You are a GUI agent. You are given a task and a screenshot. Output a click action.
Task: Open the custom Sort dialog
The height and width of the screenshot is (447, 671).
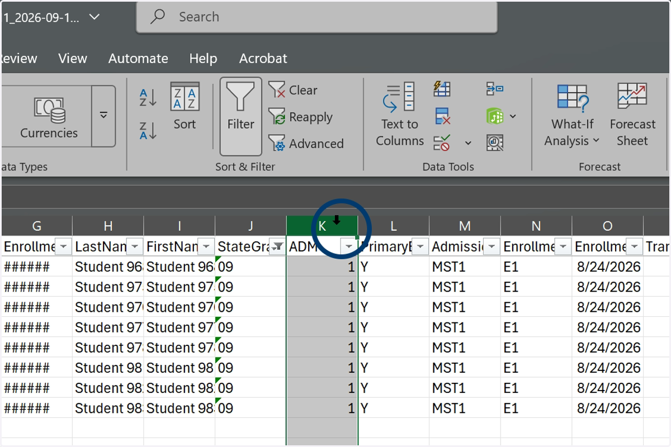click(x=185, y=107)
